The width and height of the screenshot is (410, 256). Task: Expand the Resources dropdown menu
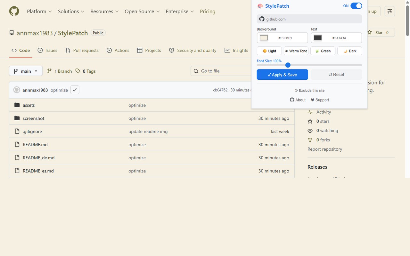(x=104, y=11)
